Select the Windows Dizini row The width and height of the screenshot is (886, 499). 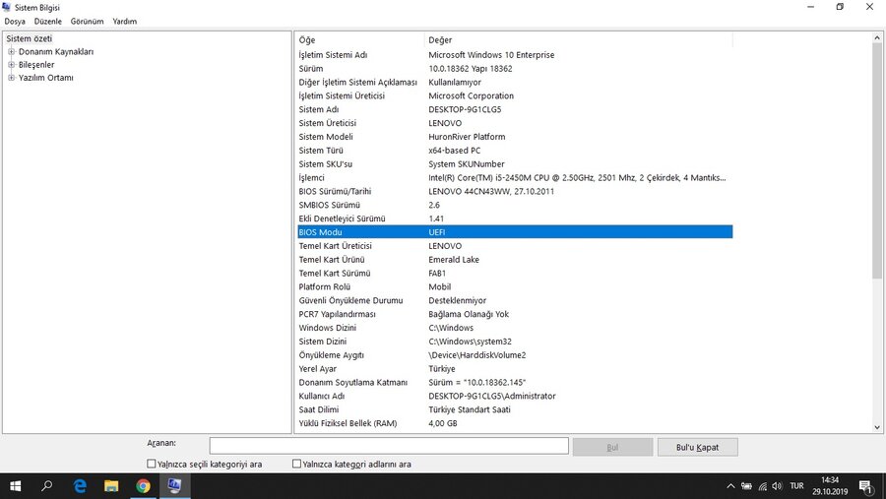pyautogui.click(x=515, y=327)
